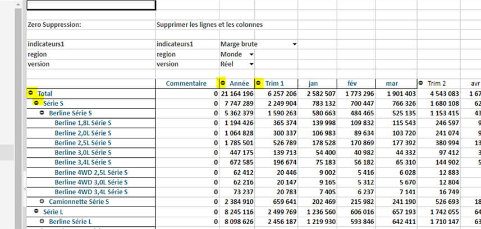This screenshot has width=481, height=229.
Task: Collapse the Total row hierarchy
Action: click(30, 92)
